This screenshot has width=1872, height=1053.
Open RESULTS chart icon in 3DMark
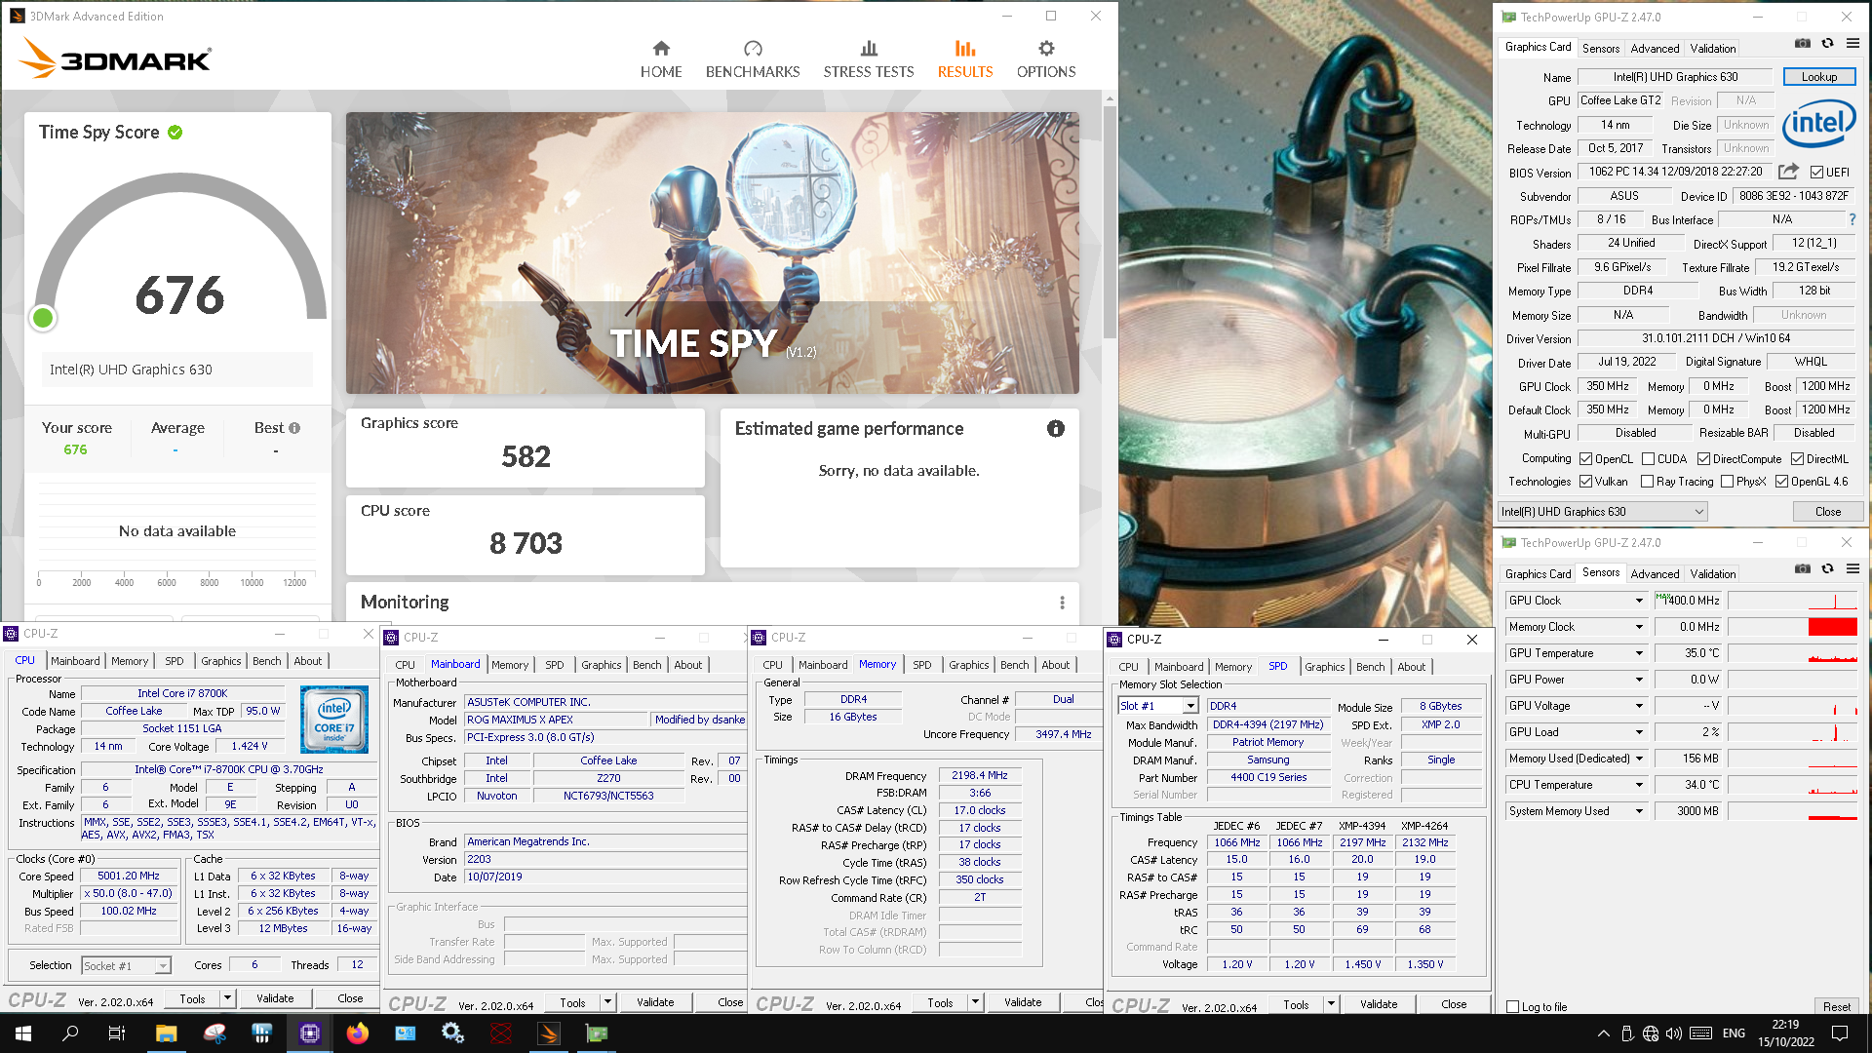[x=965, y=49]
